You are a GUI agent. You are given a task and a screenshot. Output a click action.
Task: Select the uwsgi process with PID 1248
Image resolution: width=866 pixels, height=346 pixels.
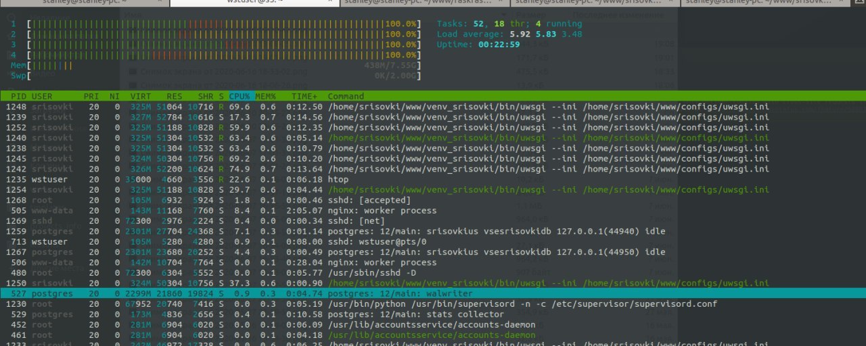pos(433,107)
